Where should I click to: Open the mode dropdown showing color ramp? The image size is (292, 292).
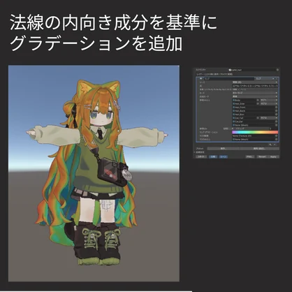[x=255, y=93]
